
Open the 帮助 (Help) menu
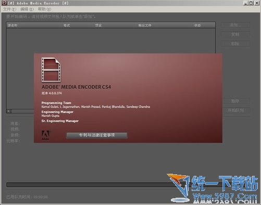click(44, 9)
